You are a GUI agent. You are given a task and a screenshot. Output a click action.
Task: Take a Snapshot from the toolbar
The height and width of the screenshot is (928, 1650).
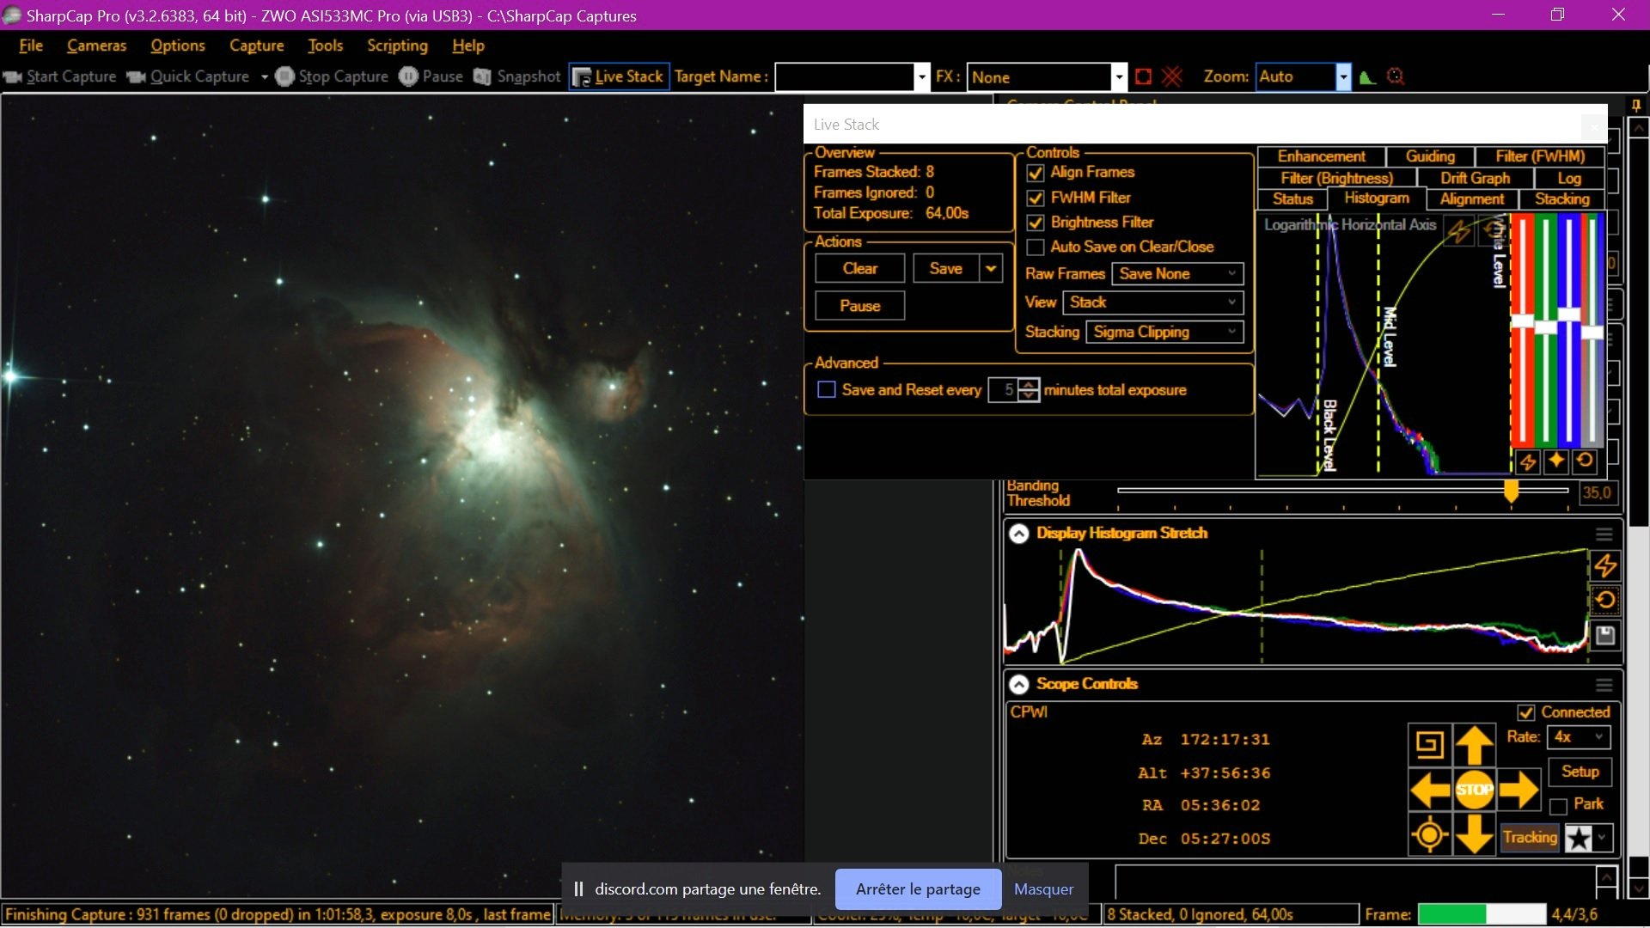517,76
